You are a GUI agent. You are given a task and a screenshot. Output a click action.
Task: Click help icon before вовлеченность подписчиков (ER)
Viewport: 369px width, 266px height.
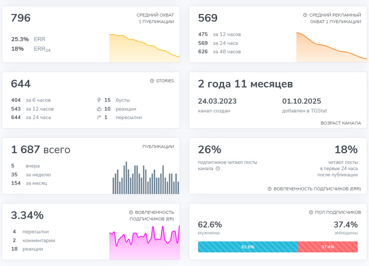click(x=131, y=212)
